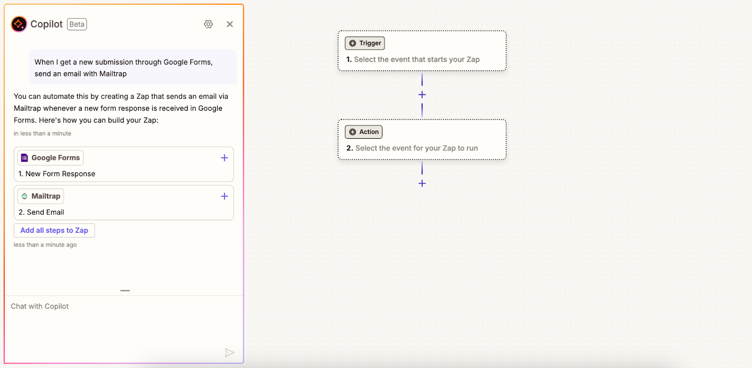Click the Action badge on canvas
This screenshot has width=752, height=368.
pyautogui.click(x=364, y=132)
